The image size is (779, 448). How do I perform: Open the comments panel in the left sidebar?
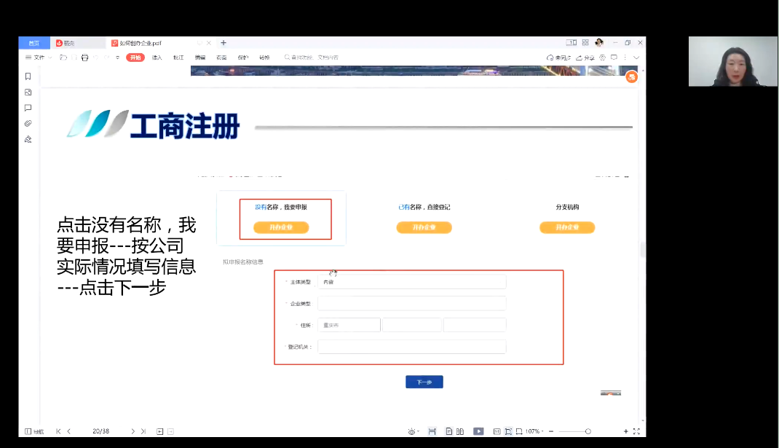pos(28,108)
